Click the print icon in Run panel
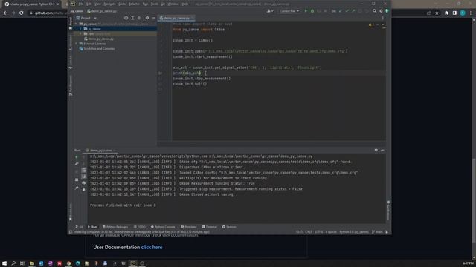Viewport: 476px width, 267px height. click(x=84, y=183)
